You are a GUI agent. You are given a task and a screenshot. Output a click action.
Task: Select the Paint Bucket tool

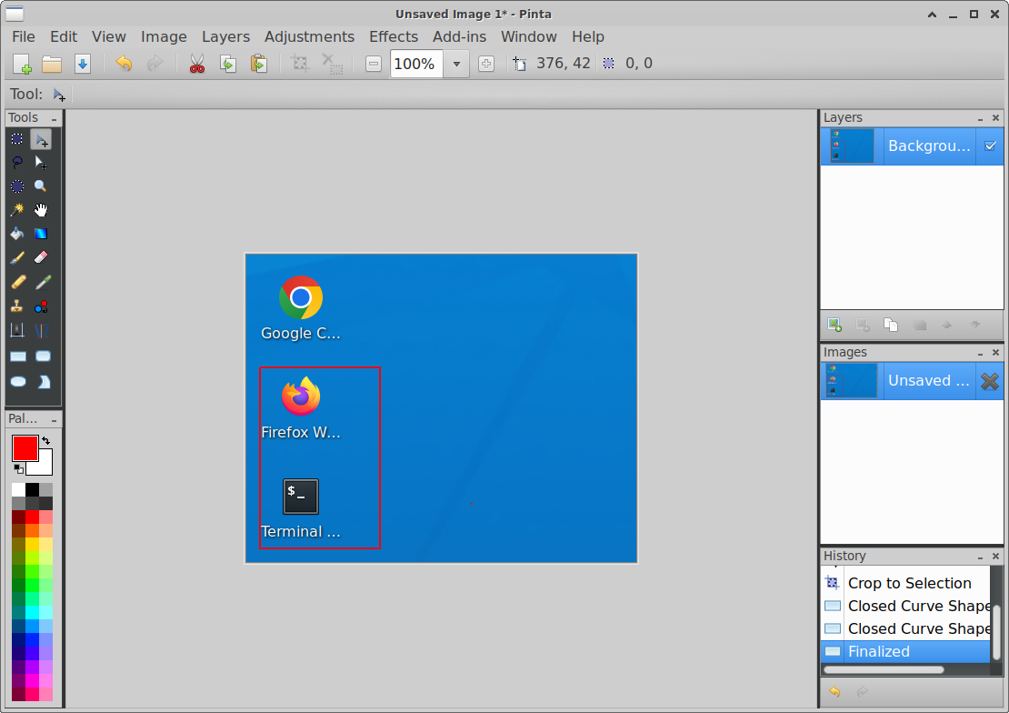[17, 234]
